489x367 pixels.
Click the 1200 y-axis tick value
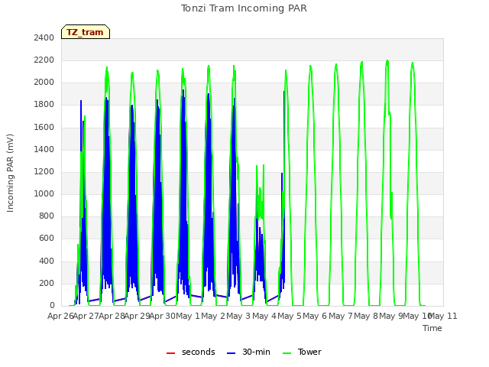pos(44,171)
